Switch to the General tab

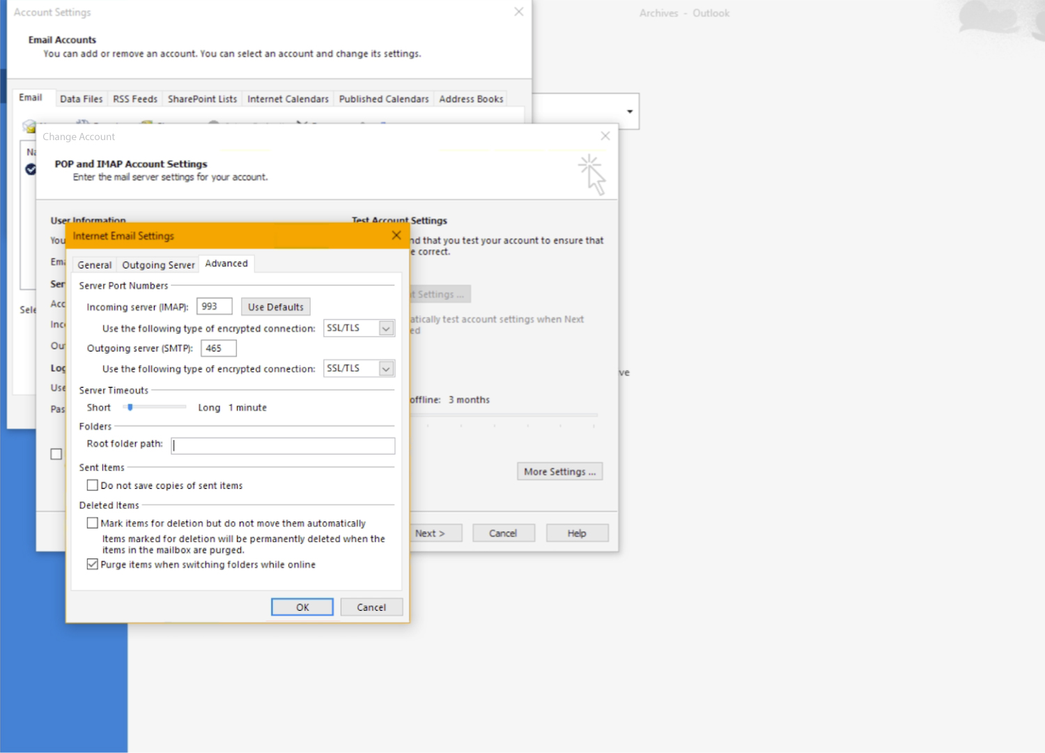tap(94, 265)
